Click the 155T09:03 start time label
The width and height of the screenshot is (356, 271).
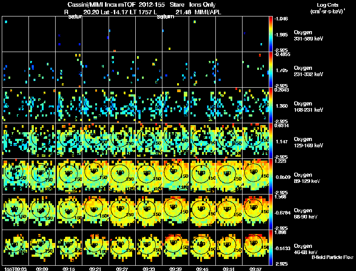[15, 269]
